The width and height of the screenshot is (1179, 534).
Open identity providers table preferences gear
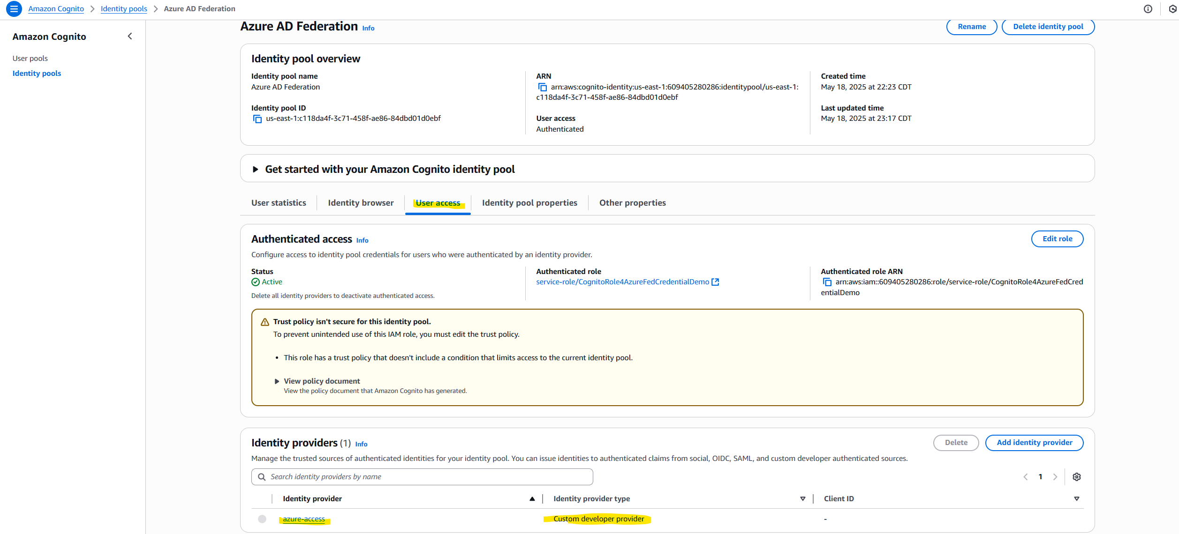[1077, 477]
